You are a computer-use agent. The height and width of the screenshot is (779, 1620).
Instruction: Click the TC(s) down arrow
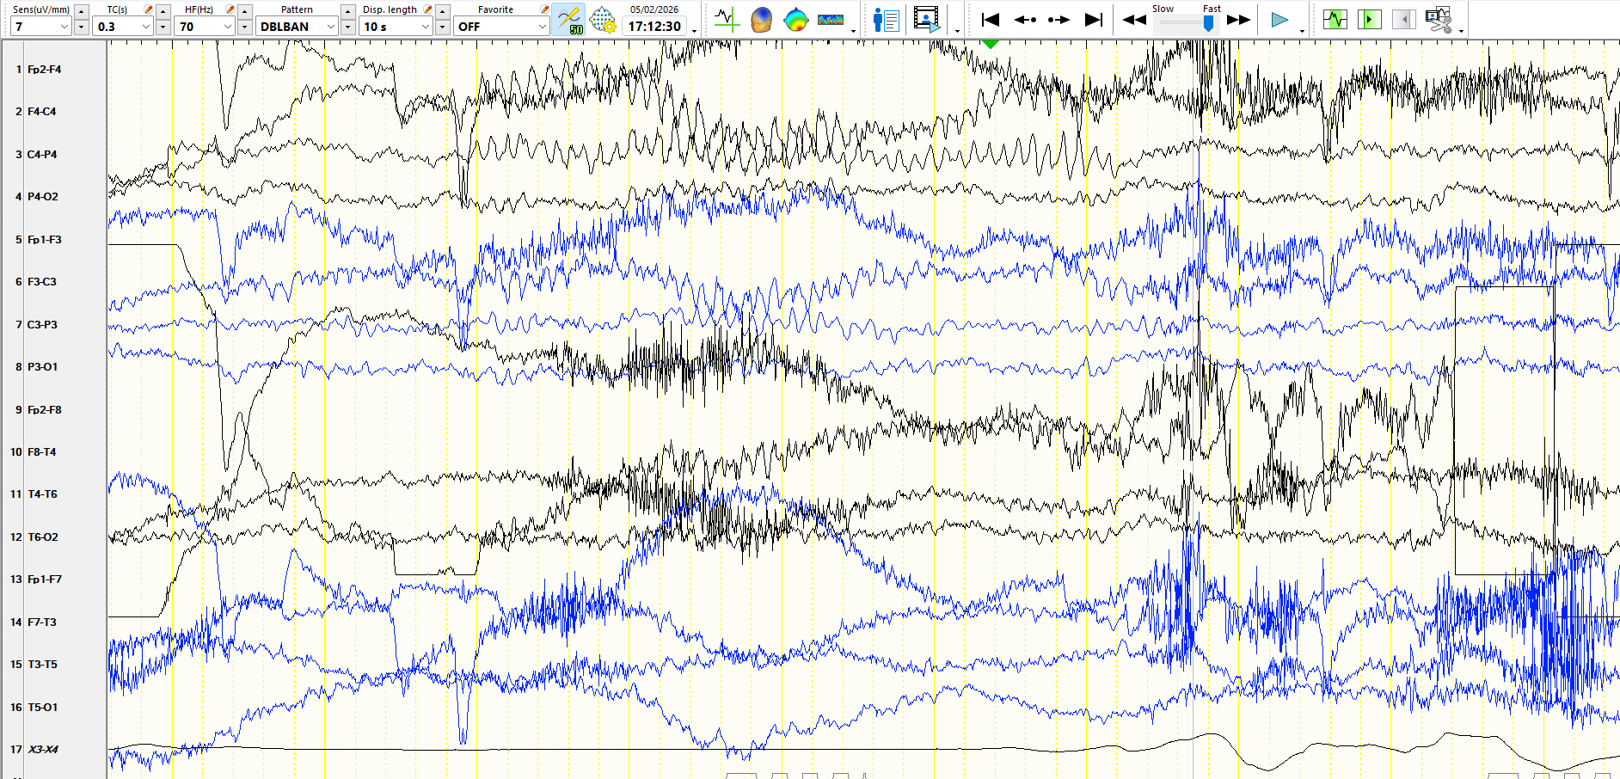tap(163, 27)
